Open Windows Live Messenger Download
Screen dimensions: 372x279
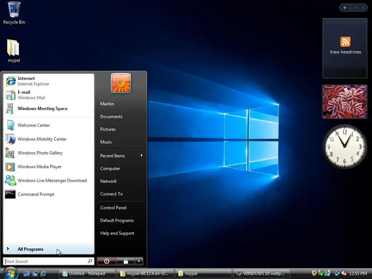tap(49, 181)
